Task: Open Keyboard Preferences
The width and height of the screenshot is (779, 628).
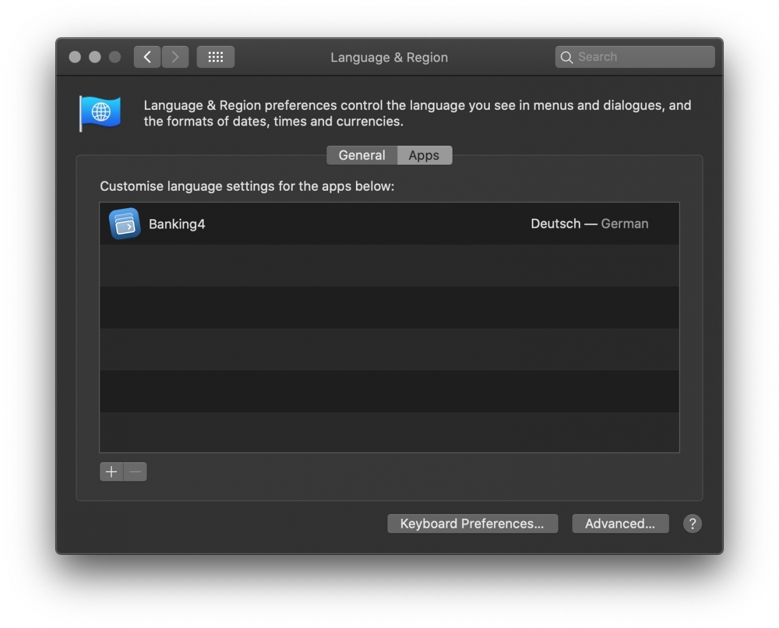Action: [x=472, y=523]
